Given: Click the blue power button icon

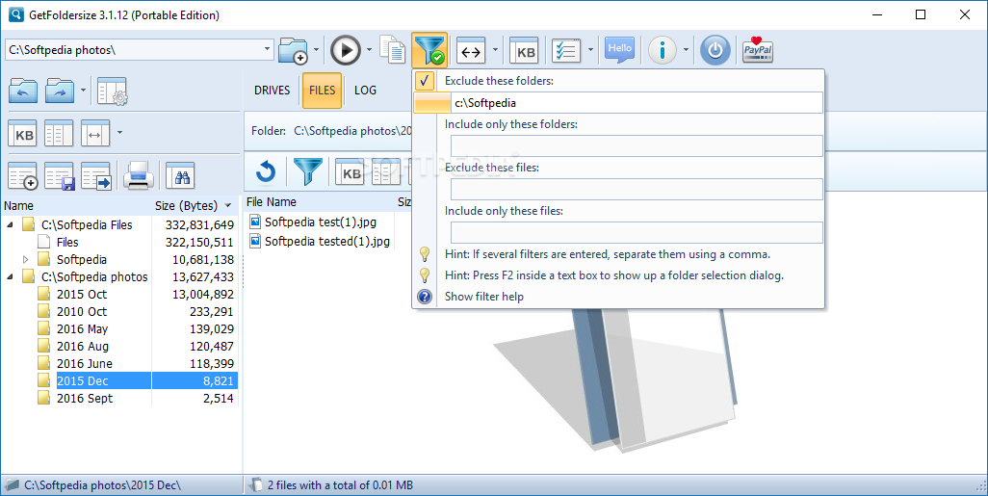Looking at the screenshot, I should [x=715, y=50].
